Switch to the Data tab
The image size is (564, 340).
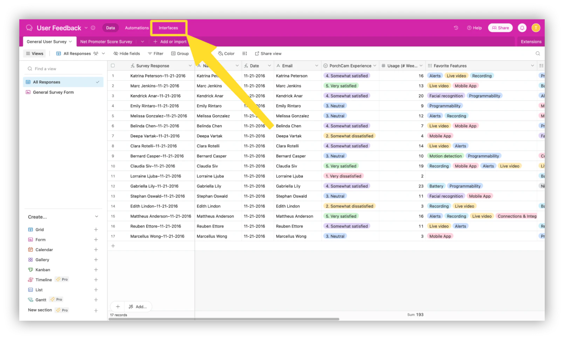pos(110,28)
